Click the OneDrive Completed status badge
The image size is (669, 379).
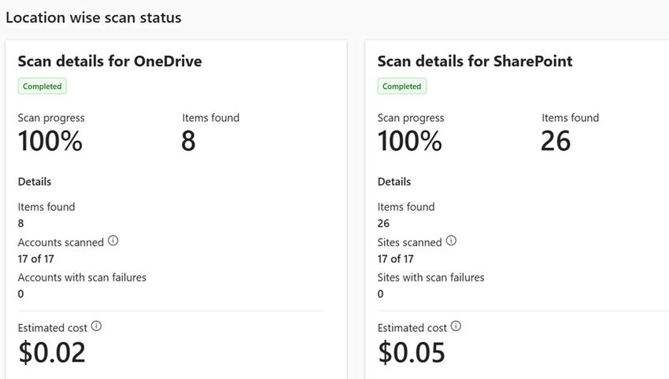coord(43,86)
